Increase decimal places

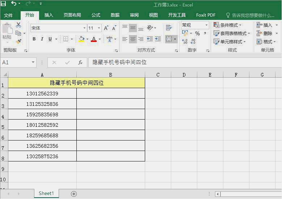tap(185, 42)
